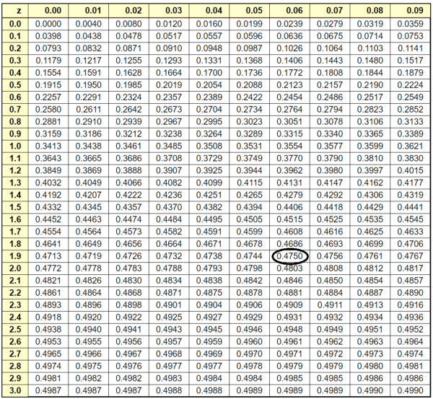Select the 0.4938 cell
Image resolution: width=433 pixels, height=399 pixels.
point(48,330)
